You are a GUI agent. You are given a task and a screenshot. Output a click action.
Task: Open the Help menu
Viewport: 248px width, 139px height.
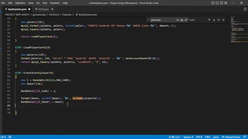point(65,3)
